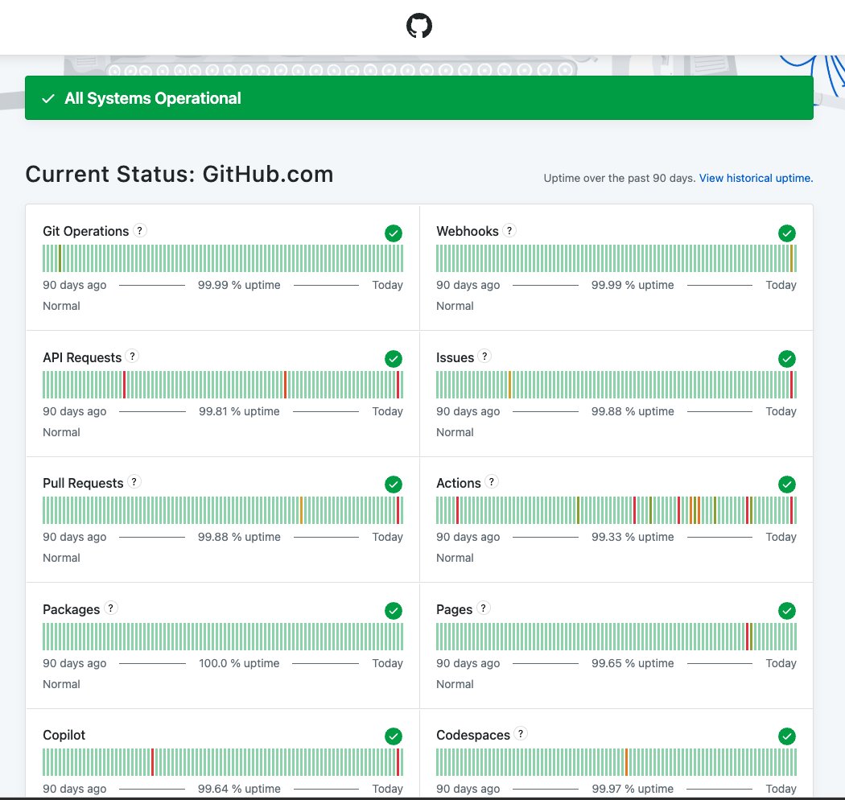Click API Requests green status checkmark
The image size is (845, 800).
point(394,359)
